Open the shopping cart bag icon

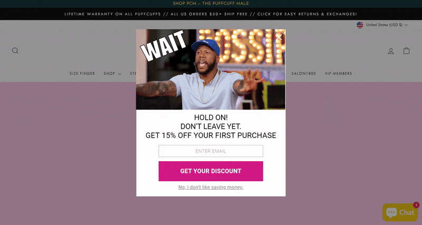(x=406, y=51)
